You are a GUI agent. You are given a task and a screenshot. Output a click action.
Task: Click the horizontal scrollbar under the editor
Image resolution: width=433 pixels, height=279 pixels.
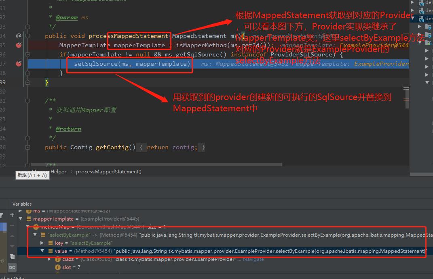tap(156, 164)
